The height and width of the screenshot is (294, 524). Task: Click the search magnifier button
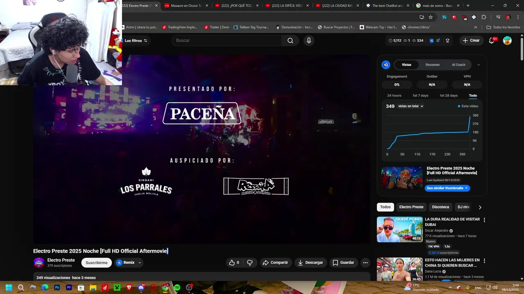pyautogui.click(x=290, y=40)
